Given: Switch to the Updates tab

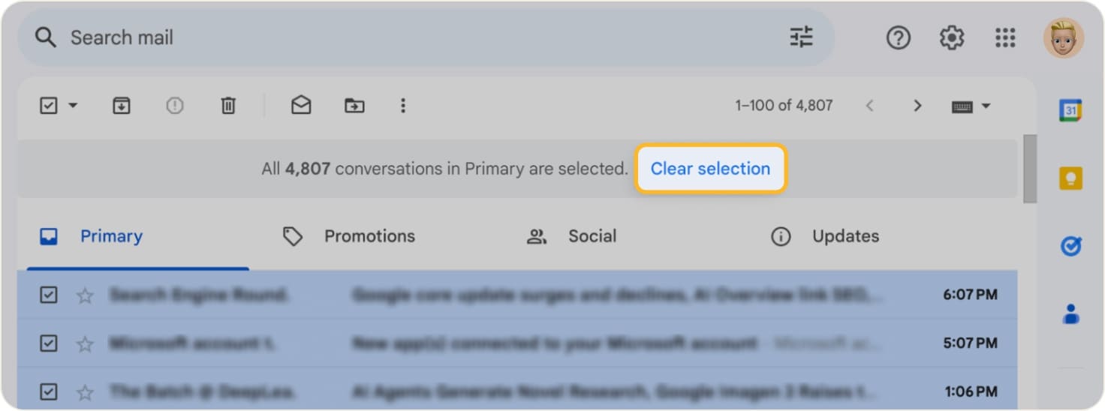Looking at the screenshot, I should click(x=825, y=236).
